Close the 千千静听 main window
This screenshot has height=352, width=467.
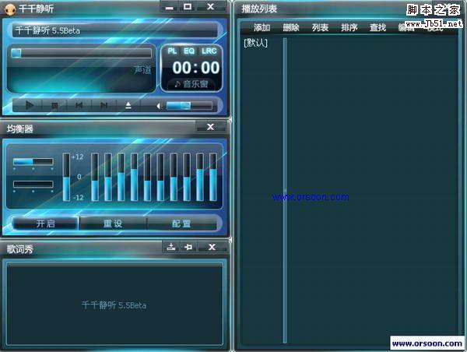click(211, 7)
